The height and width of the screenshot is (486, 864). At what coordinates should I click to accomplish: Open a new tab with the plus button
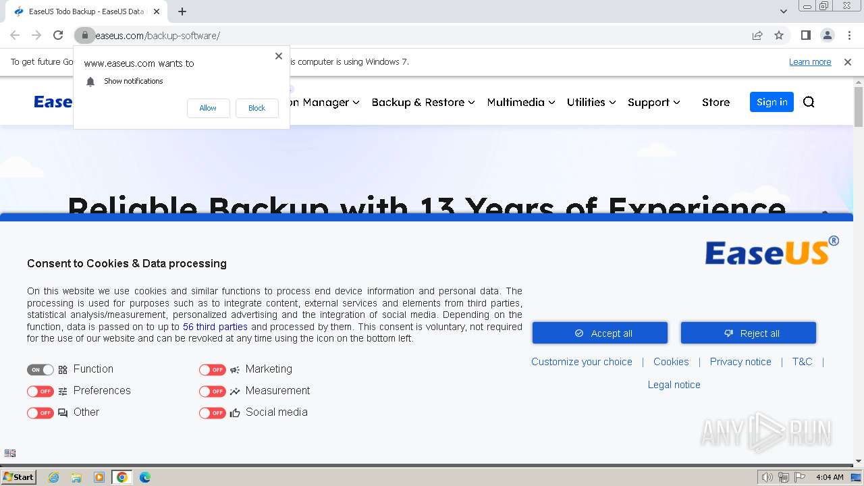tap(182, 11)
